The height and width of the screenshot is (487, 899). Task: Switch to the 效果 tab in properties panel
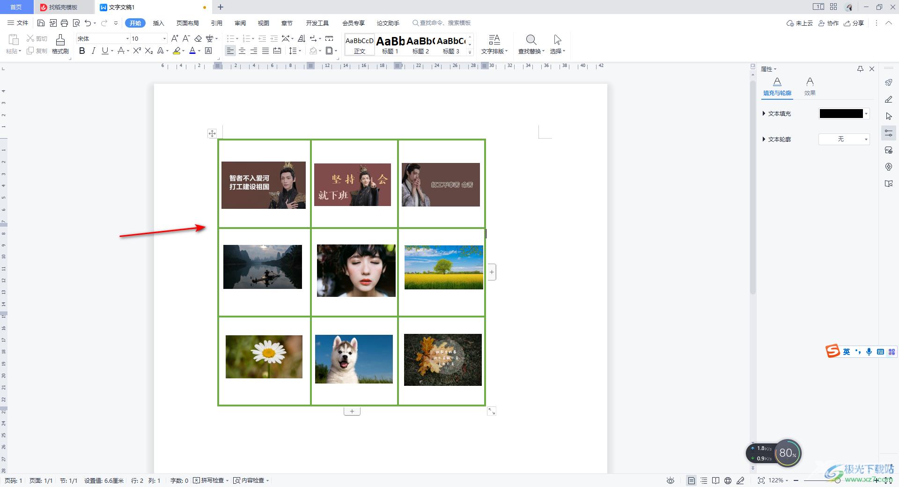[x=810, y=87]
